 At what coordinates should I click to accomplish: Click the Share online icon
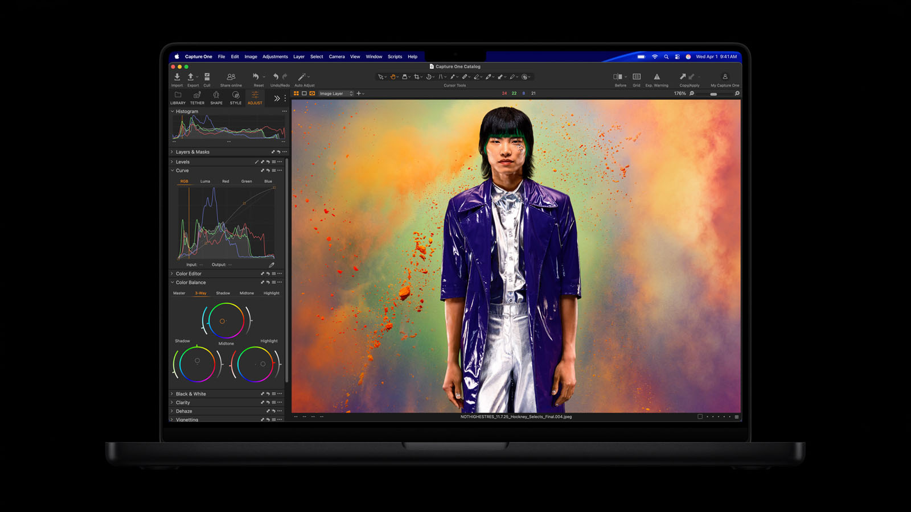click(x=231, y=77)
